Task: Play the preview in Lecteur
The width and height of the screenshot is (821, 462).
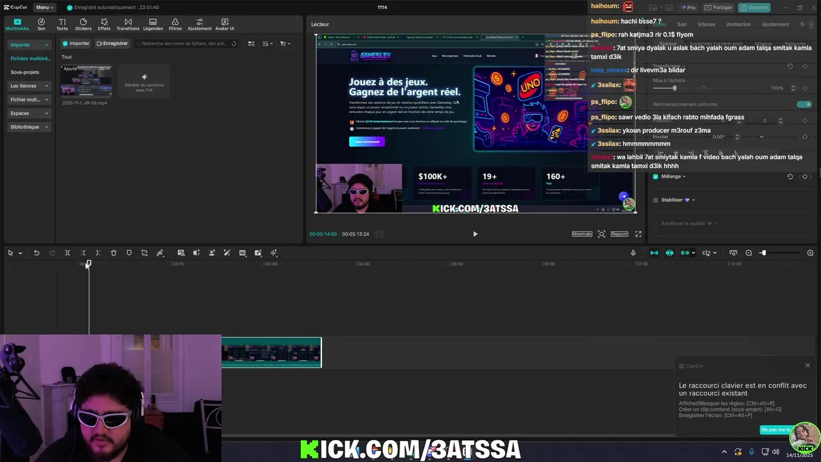Action: (x=475, y=234)
